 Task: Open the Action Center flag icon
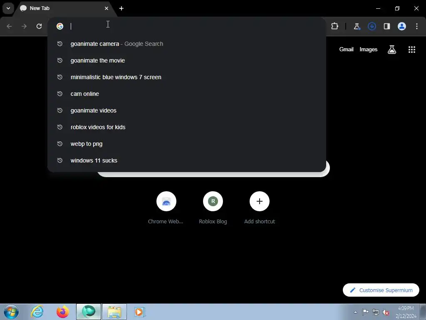point(365,312)
